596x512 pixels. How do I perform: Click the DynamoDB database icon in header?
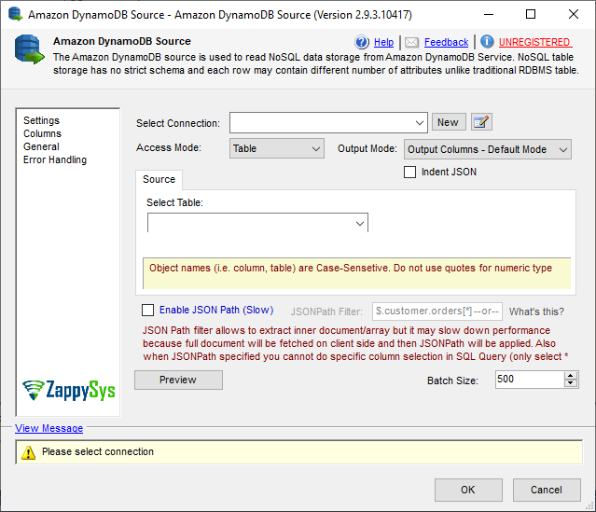pyautogui.click(x=29, y=50)
